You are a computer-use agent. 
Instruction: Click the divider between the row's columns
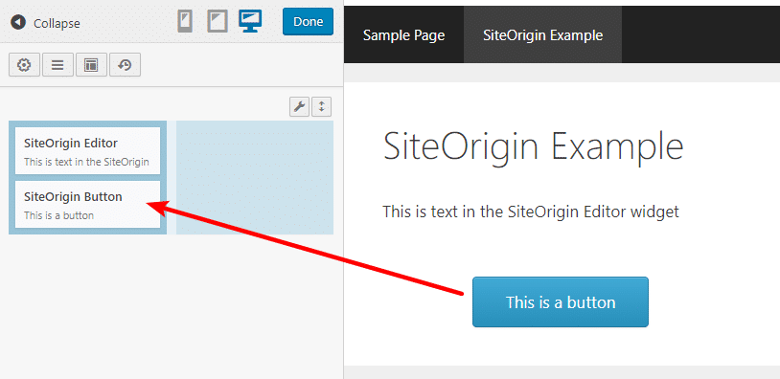(x=172, y=177)
